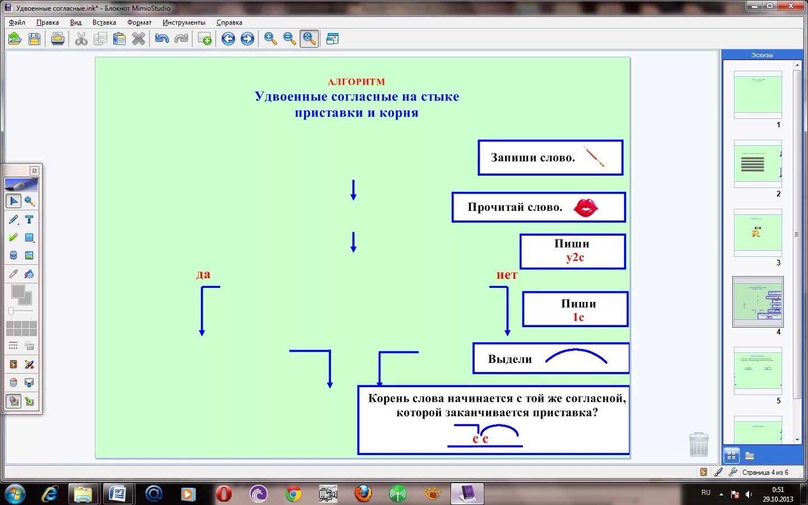The image size is (808, 505).
Task: Click the trash bin on the page
Action: (x=699, y=444)
